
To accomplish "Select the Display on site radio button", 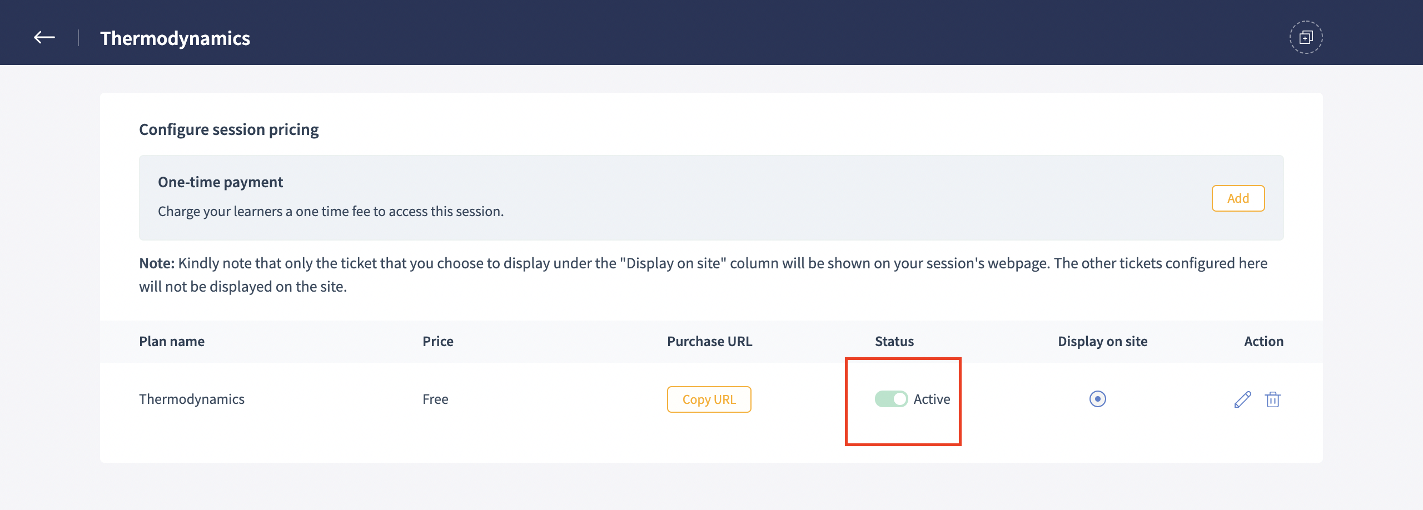I will tap(1097, 399).
